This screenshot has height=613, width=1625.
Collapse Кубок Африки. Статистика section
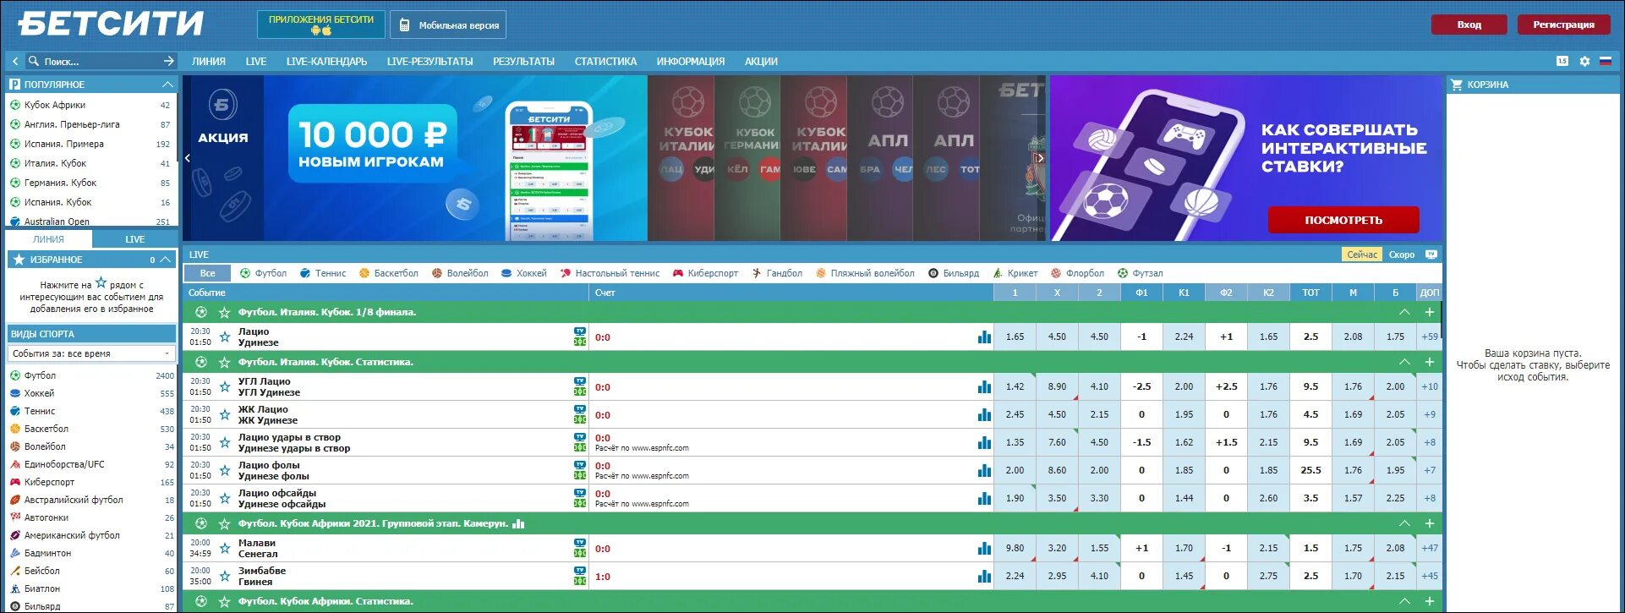[x=1404, y=601]
